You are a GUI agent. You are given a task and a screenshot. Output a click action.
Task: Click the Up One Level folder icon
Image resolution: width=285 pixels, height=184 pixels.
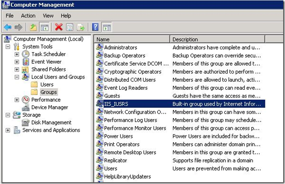[33, 27]
